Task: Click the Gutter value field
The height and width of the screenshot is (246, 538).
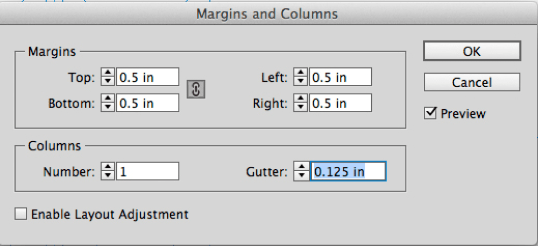Action: click(x=348, y=171)
